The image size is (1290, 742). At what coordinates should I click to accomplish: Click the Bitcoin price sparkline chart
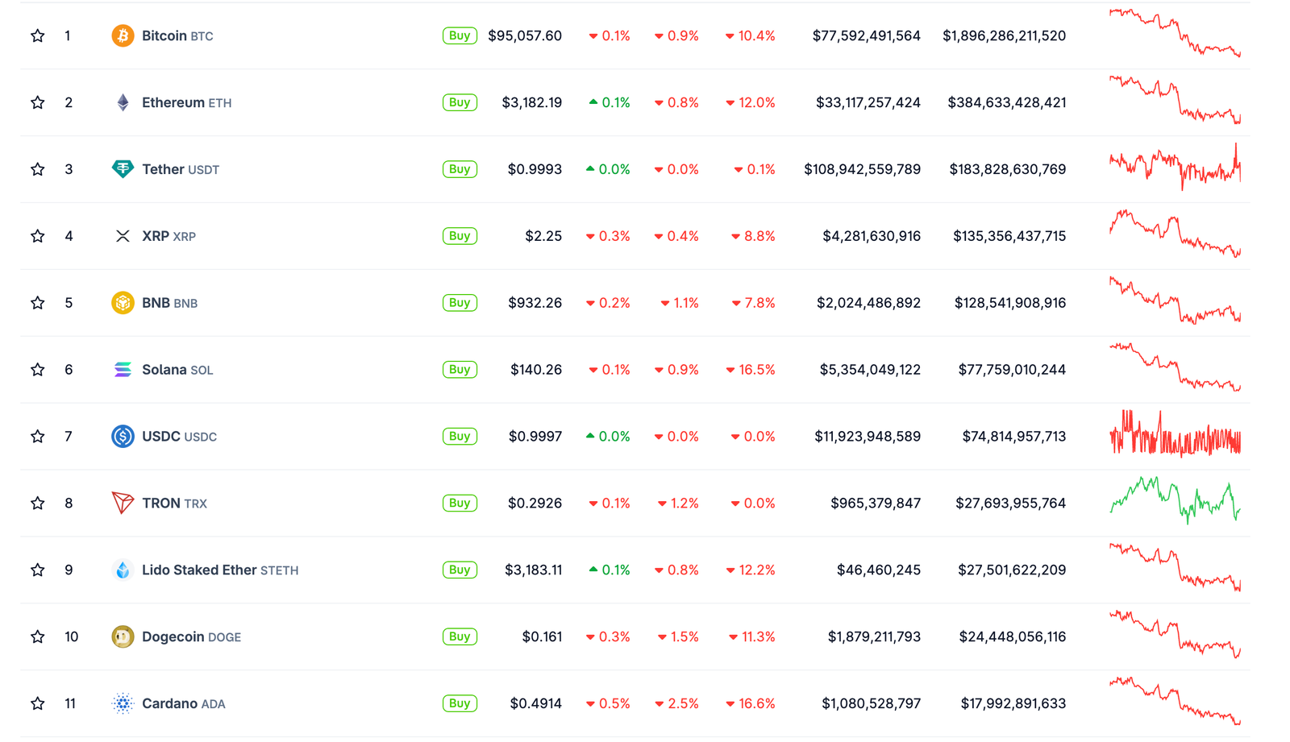(x=1176, y=35)
